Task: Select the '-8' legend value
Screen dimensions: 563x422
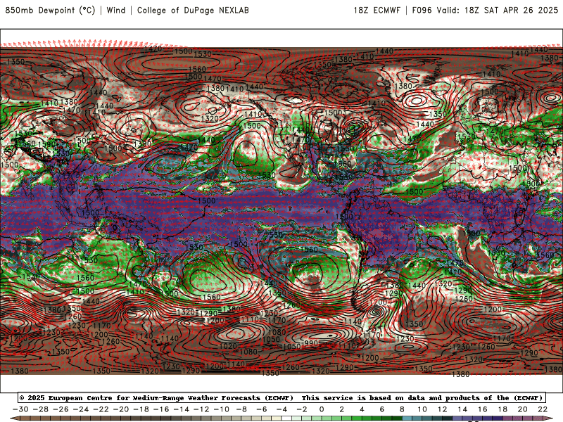Action: pyautogui.click(x=241, y=409)
